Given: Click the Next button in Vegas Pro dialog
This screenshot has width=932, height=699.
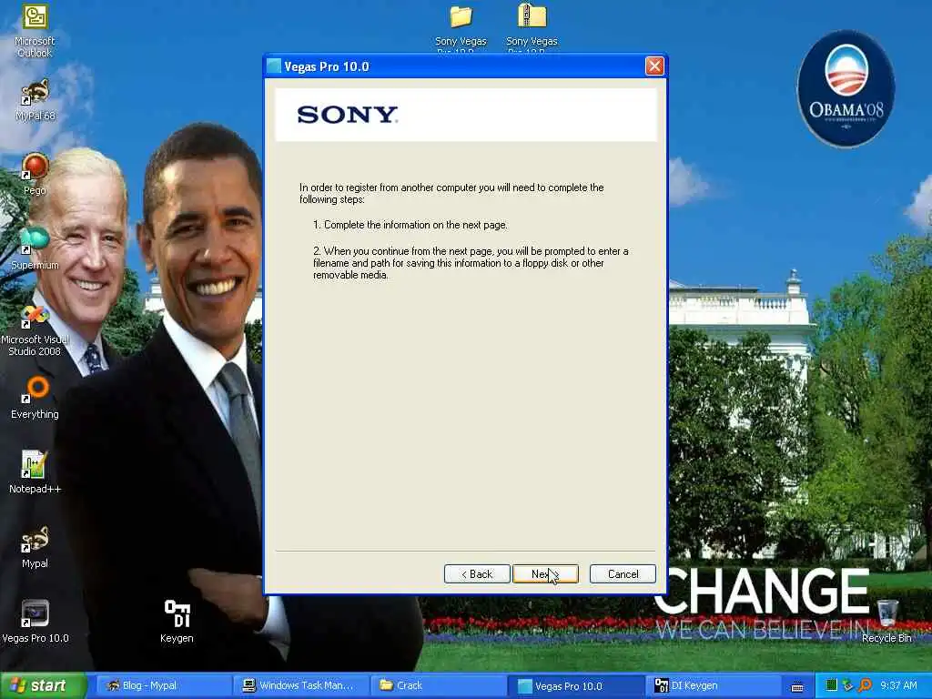Looking at the screenshot, I should 545,574.
